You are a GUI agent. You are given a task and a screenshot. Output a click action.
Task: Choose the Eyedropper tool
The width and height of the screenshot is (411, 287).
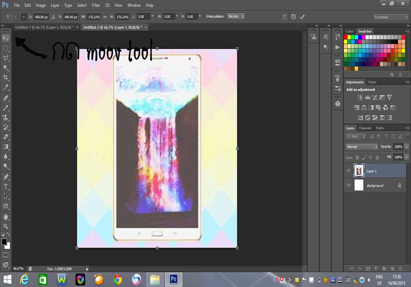pyautogui.click(x=6, y=87)
